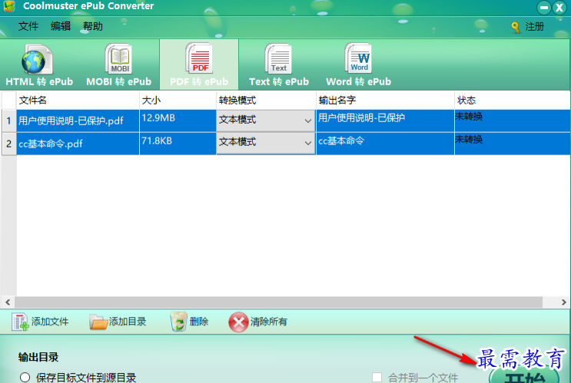Select the PDF 转 ePub mode icon

[x=199, y=58]
